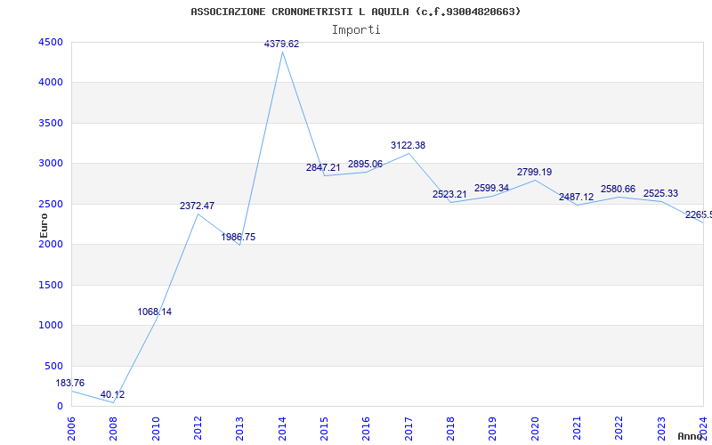
Task: Click y-axis value 1500
Action: point(51,285)
